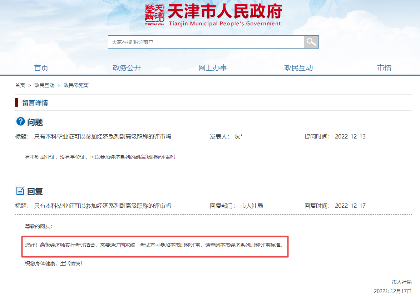Image resolution: width=420 pixels, height=297 pixels.
Task: Click the highlighted reply text about 高级经济师
Action: tap(155, 245)
